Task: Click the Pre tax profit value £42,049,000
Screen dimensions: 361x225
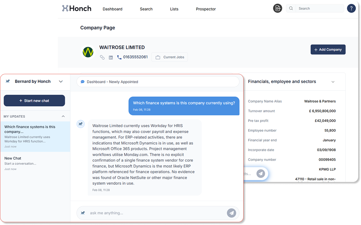Action: [325, 121]
